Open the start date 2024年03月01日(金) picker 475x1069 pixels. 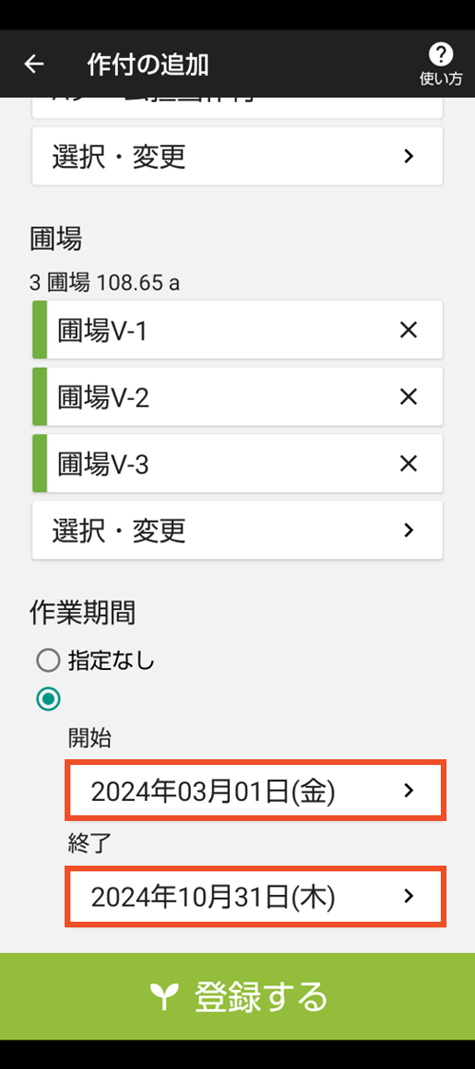coord(256,791)
